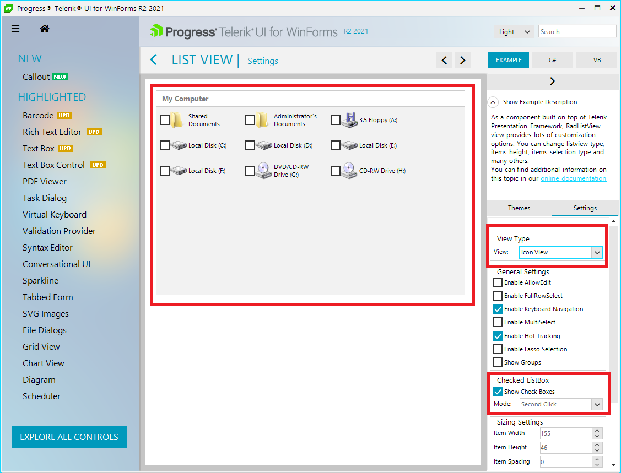Open PDF Viewer from sidebar
The width and height of the screenshot is (621, 473).
tap(44, 181)
